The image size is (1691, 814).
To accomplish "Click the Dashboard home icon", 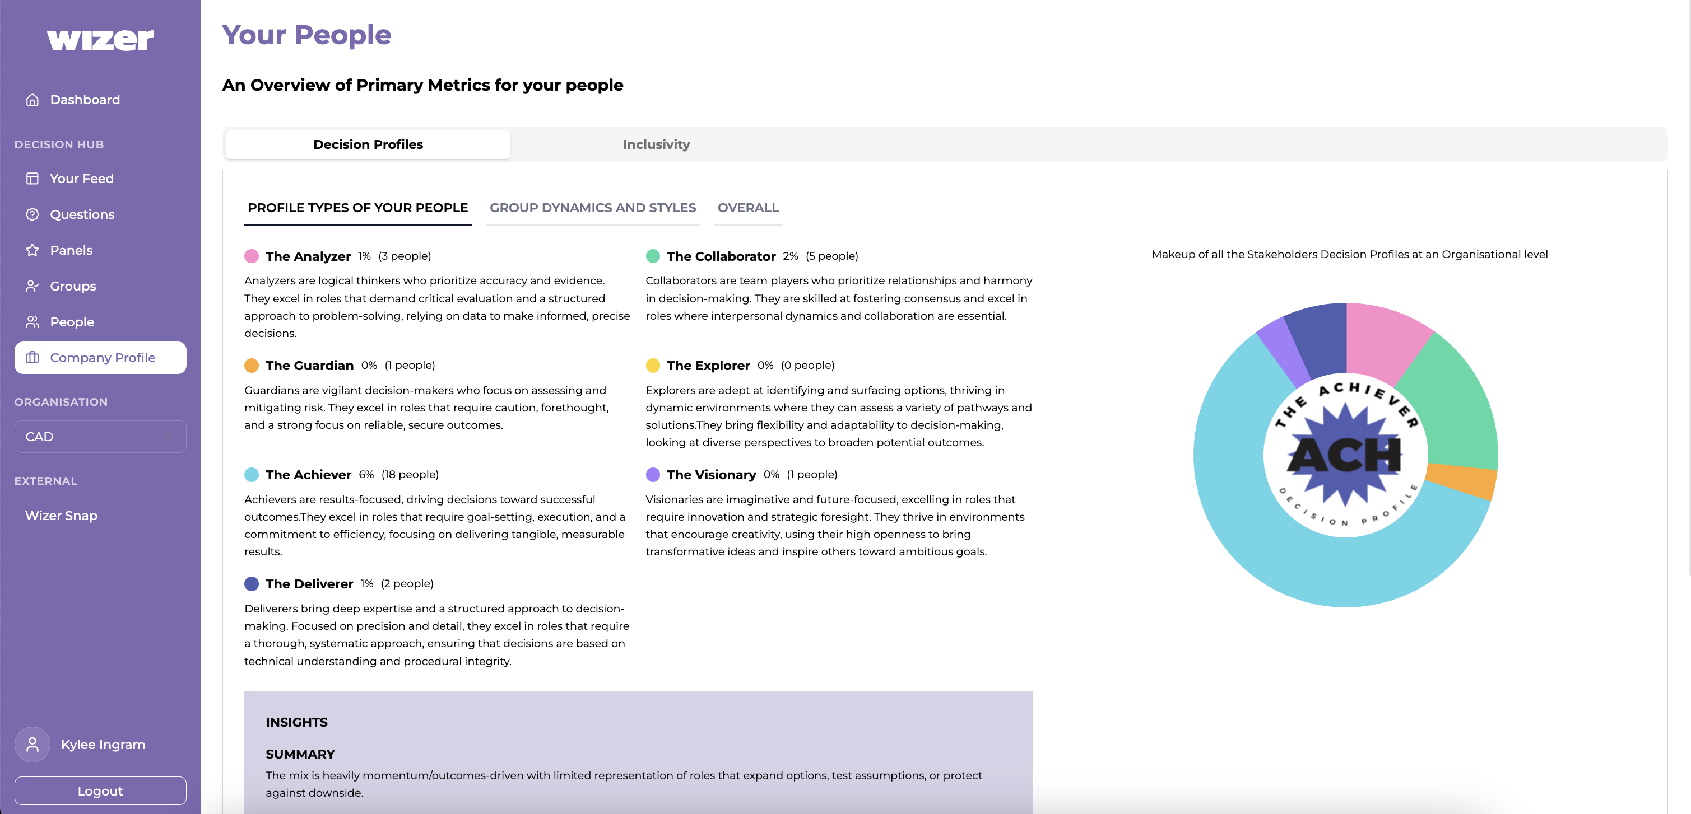I will tap(32, 100).
